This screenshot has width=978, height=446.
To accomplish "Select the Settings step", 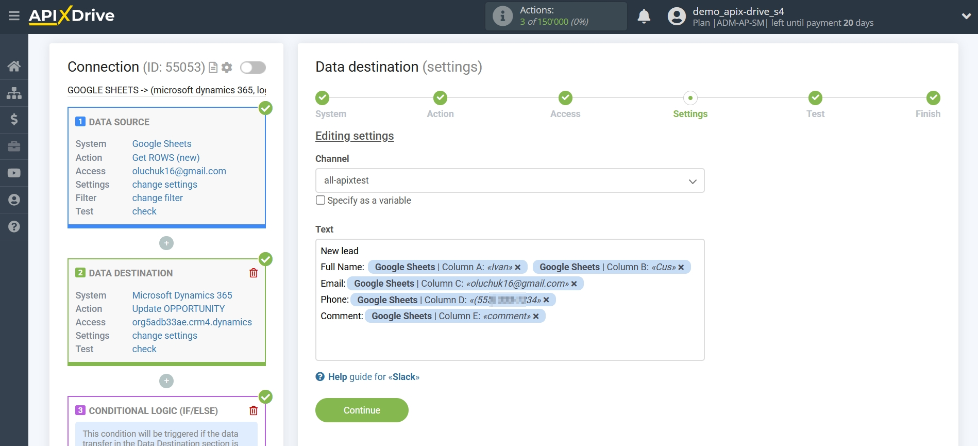I will click(x=690, y=98).
